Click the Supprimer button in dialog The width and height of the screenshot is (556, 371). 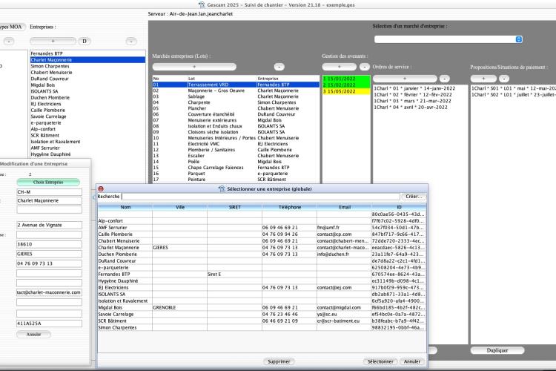pyautogui.click(x=279, y=361)
